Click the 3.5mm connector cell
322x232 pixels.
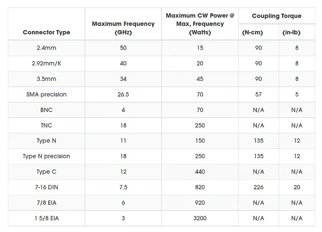[x=46, y=79]
